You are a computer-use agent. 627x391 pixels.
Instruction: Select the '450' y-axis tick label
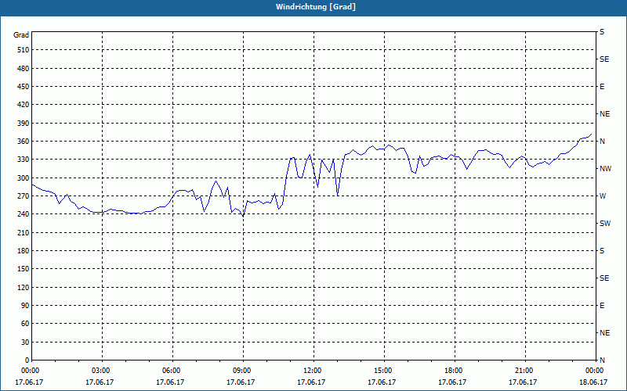[24, 87]
